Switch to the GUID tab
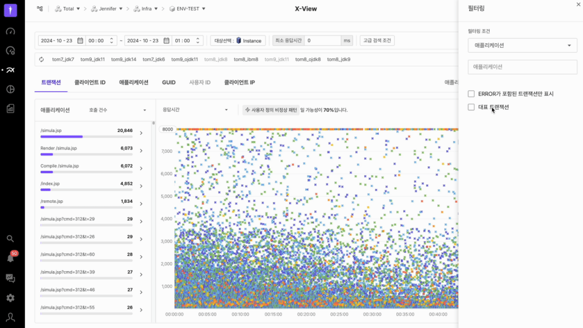The image size is (583, 328). tap(169, 83)
